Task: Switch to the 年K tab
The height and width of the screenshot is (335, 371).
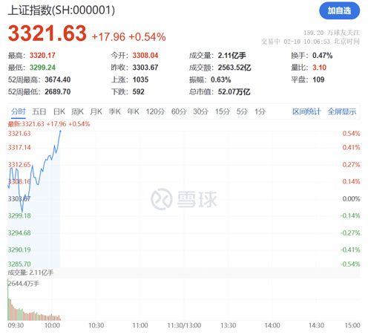Action: coord(133,111)
